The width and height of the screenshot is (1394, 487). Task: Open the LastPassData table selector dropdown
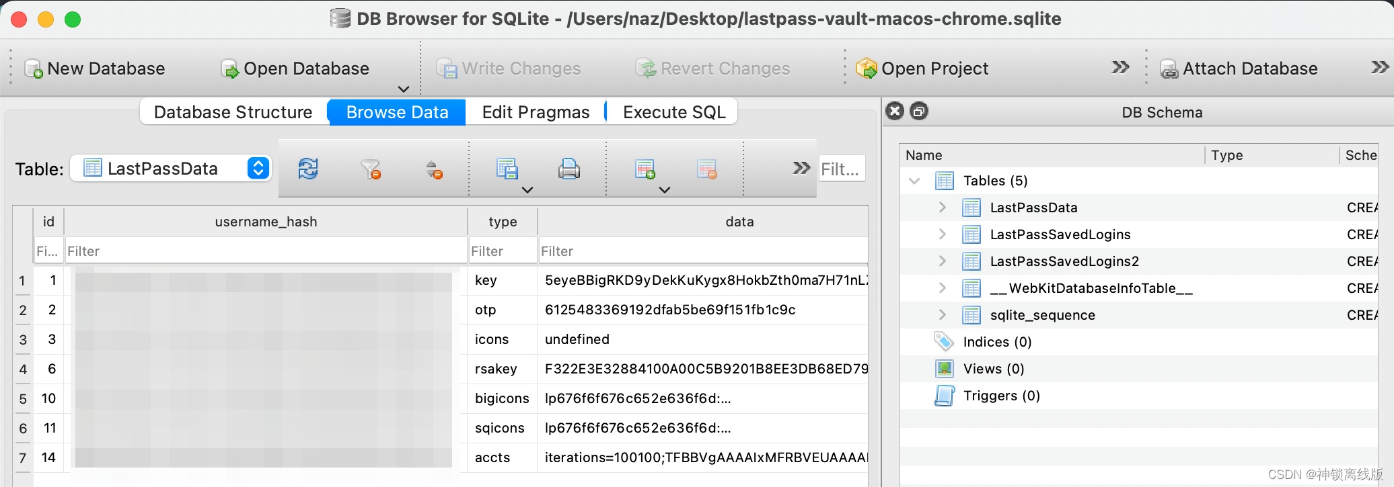(171, 169)
